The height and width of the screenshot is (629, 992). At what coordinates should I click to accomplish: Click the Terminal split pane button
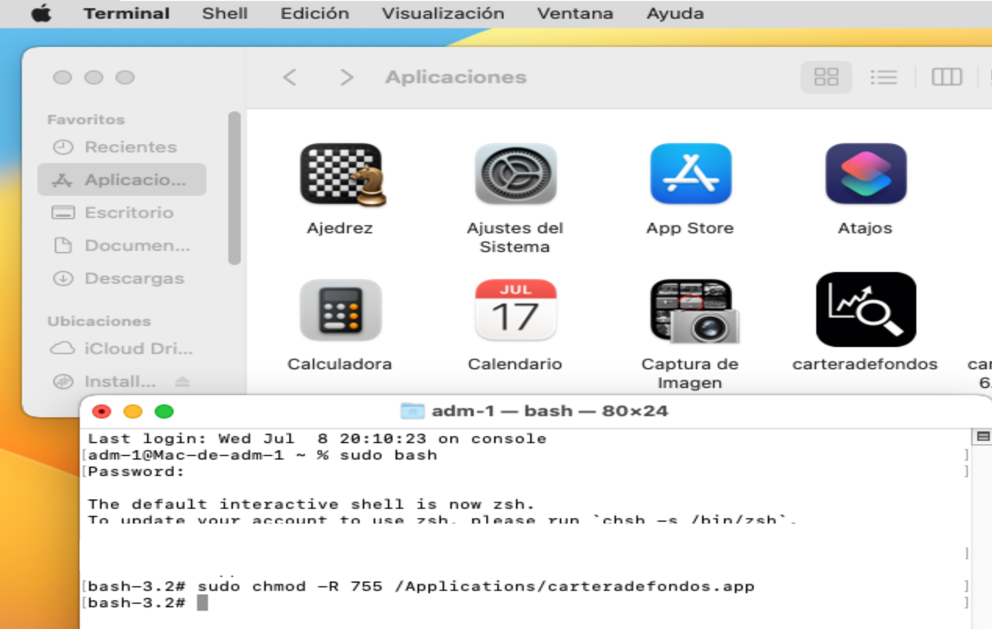983,436
